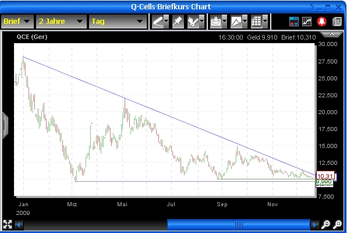Click the 10,31 price label

325,176
